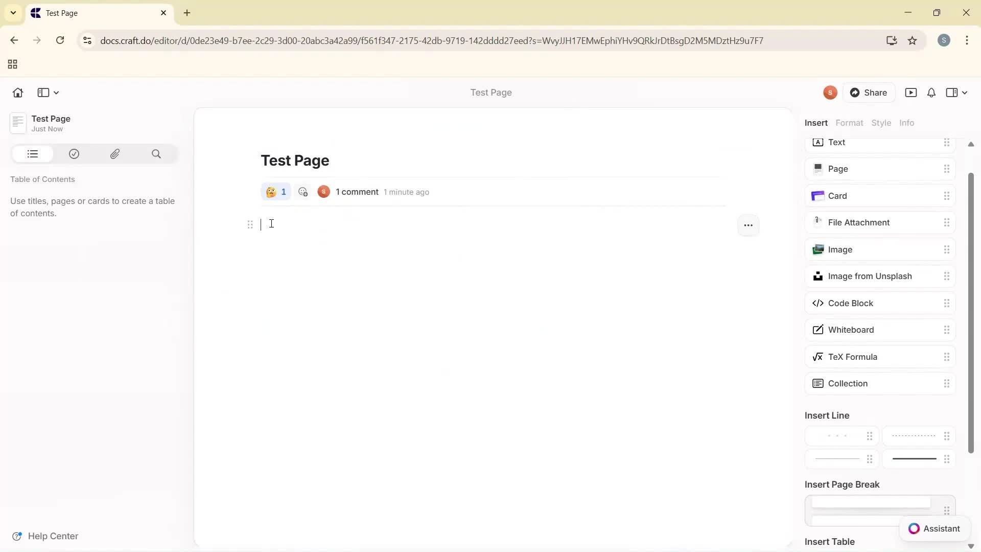Image resolution: width=981 pixels, height=552 pixels.
Task: Open notifications via the bell icon
Action: pyautogui.click(x=931, y=93)
